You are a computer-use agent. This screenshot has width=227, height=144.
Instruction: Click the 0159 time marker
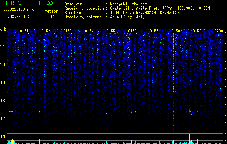pyautogui.click(x=197, y=31)
